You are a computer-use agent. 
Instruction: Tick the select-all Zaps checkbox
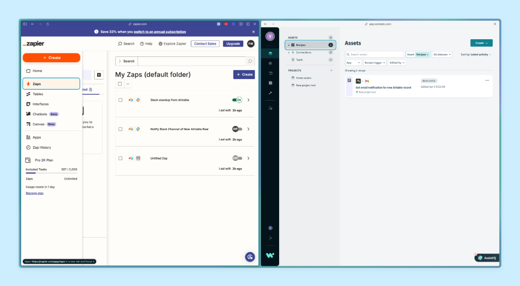coord(120,84)
